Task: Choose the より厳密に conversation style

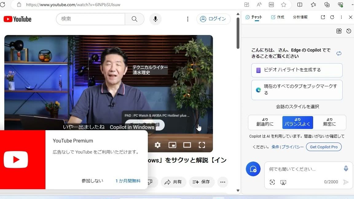Action: pos(329,122)
